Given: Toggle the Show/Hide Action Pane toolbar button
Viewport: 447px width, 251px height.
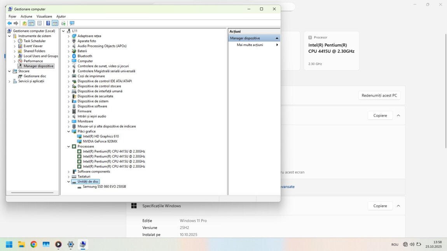Looking at the screenshot, I should click(x=55, y=23).
